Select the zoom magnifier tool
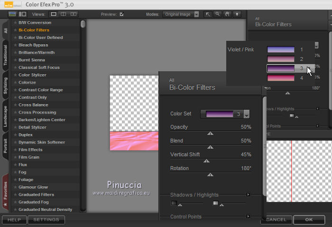 (x=218, y=14)
